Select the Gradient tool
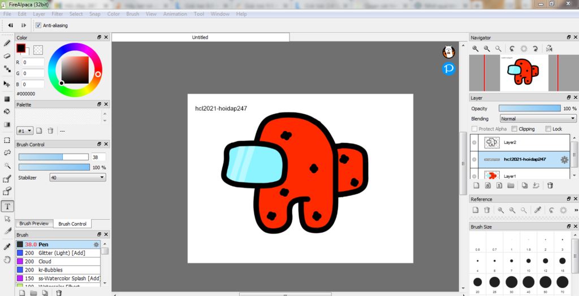 tap(7, 124)
